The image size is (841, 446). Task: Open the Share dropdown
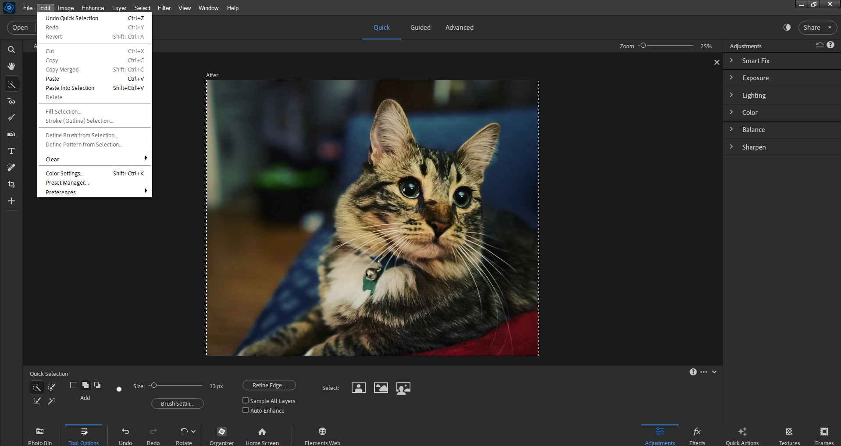pos(817,27)
